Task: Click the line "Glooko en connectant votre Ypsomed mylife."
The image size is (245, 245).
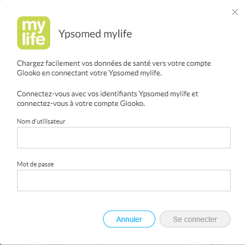Action: click(89, 73)
